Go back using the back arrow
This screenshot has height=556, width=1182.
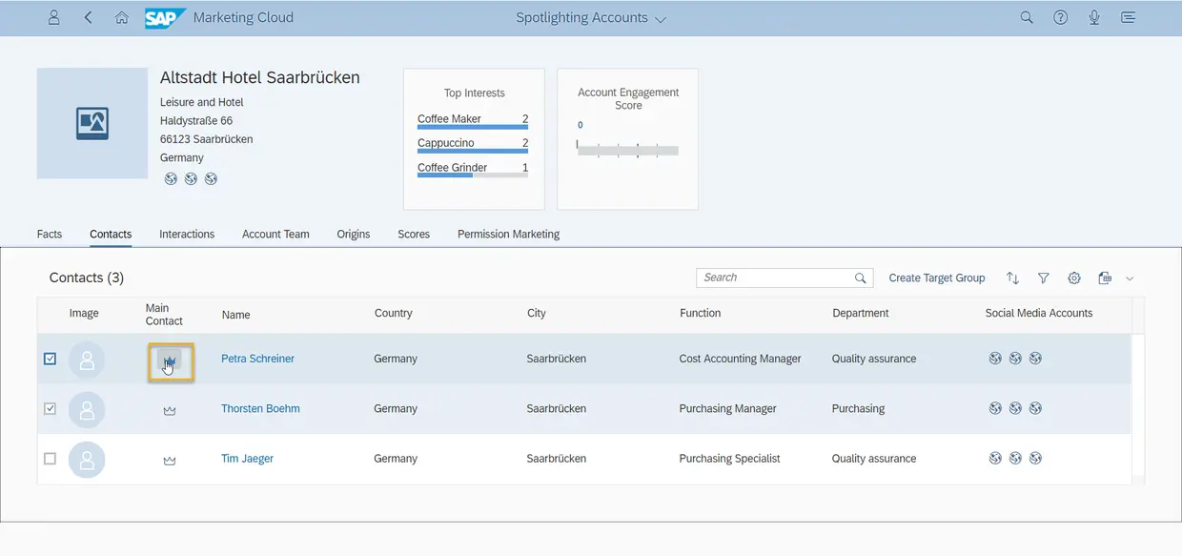coord(88,17)
